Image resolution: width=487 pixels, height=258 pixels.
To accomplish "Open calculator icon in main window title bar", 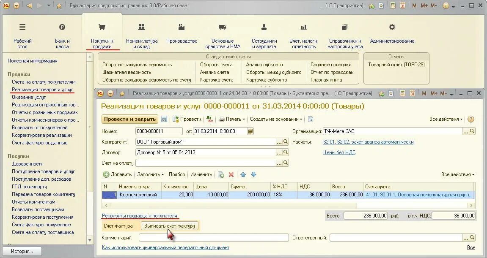I will point(393,5).
